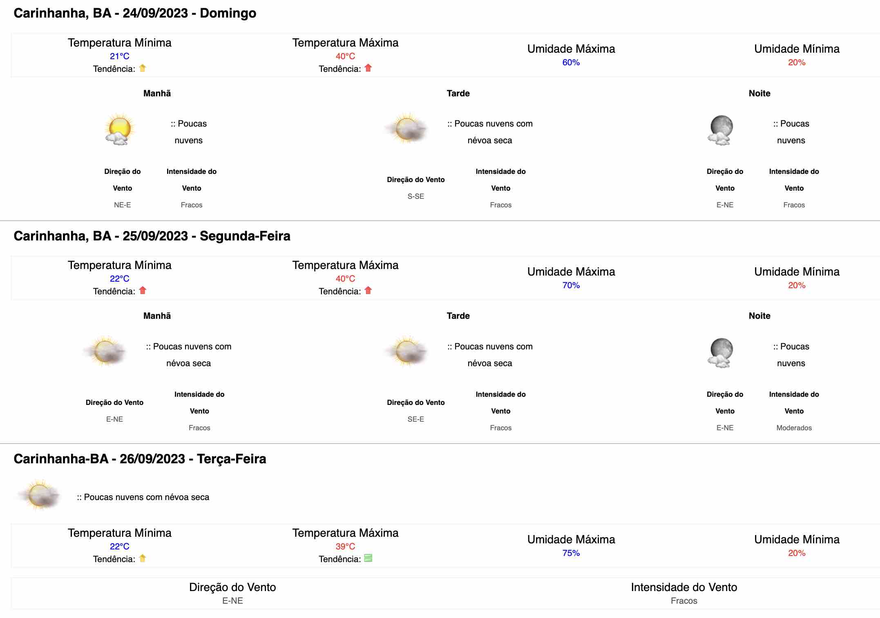Click the Moderados wind intensity value

[x=794, y=428]
